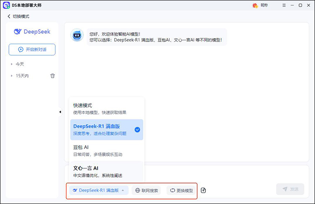315x204 pixels.
Task: Minimize the application window
Action: point(292,5)
